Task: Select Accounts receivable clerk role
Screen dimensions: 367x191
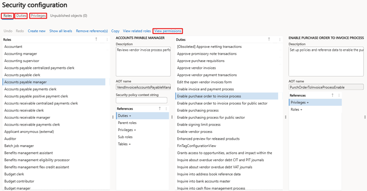Action: tap(54, 110)
